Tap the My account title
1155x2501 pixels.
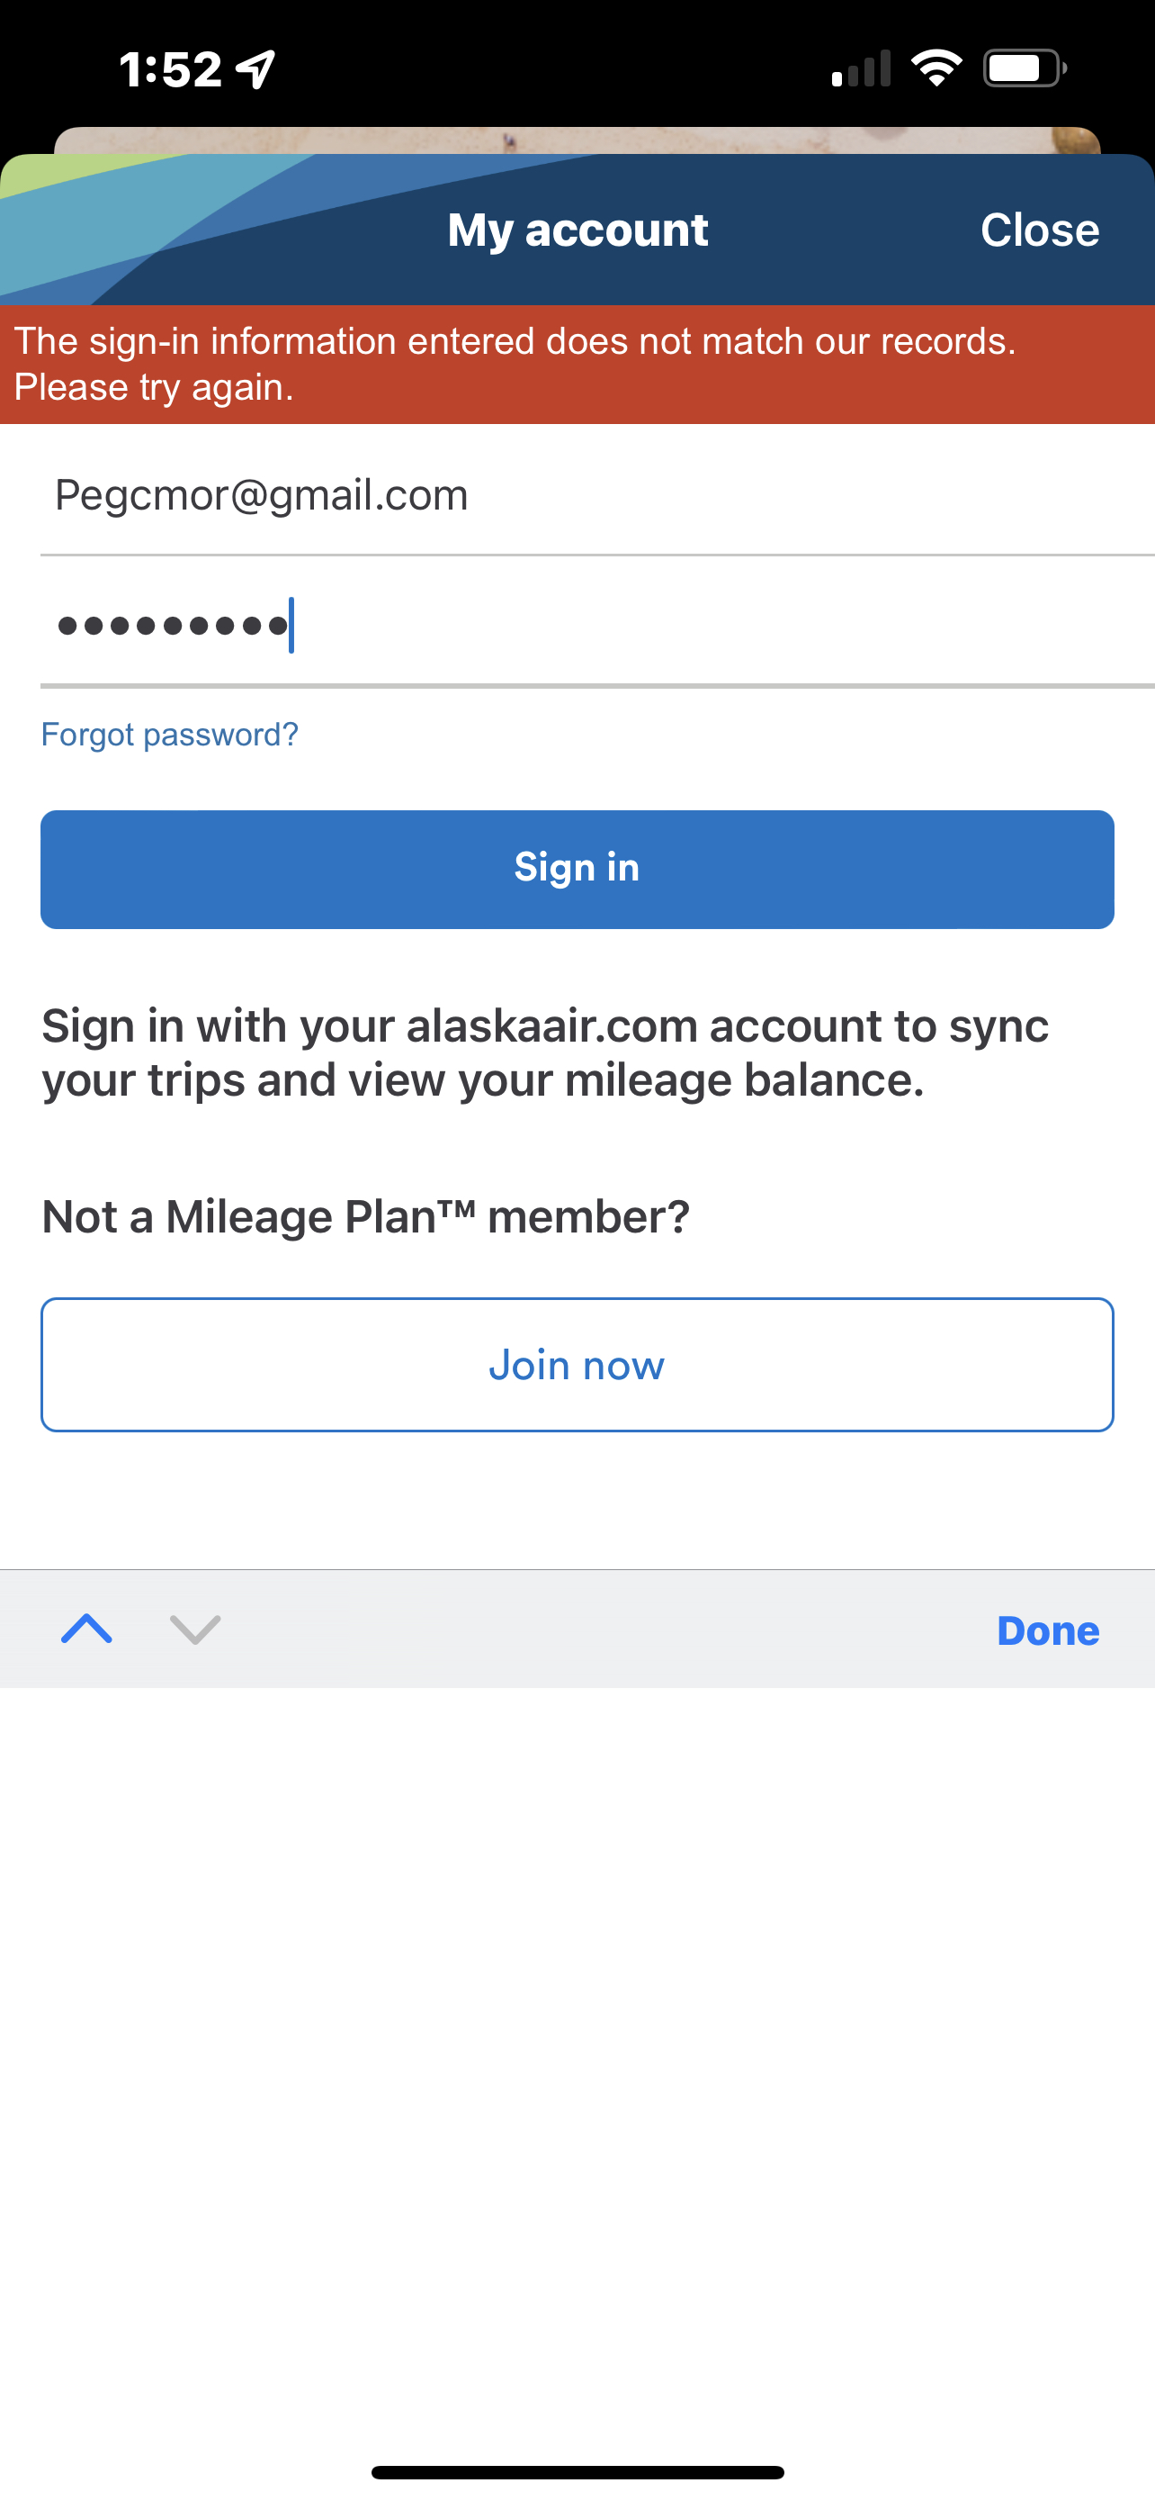(578, 230)
